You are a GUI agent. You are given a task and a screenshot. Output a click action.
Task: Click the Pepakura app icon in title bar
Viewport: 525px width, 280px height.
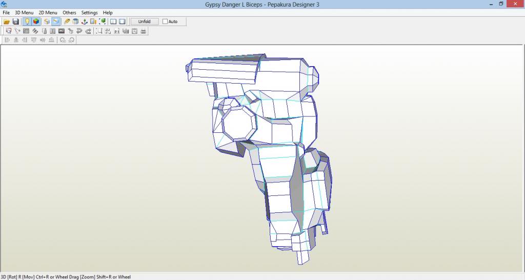[x=4, y=4]
